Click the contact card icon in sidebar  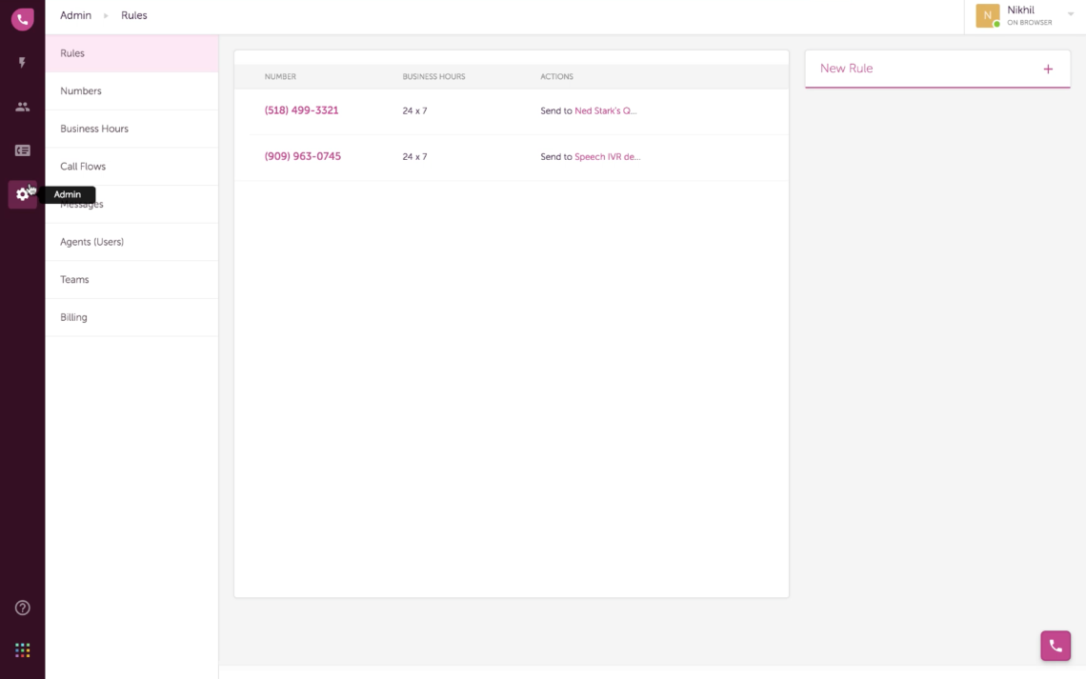22,150
